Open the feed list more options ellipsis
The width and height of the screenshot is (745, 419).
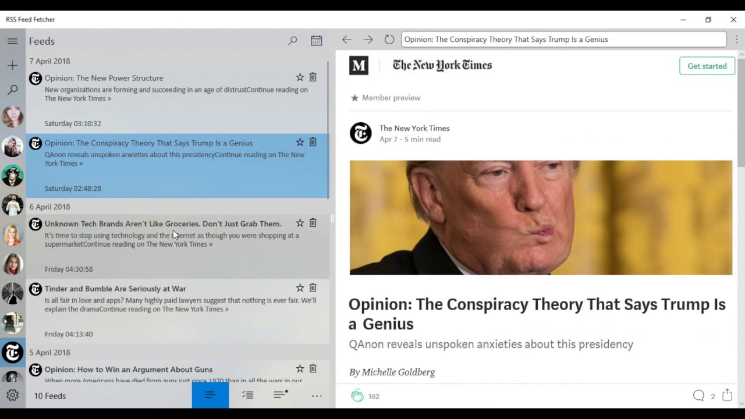tap(317, 396)
